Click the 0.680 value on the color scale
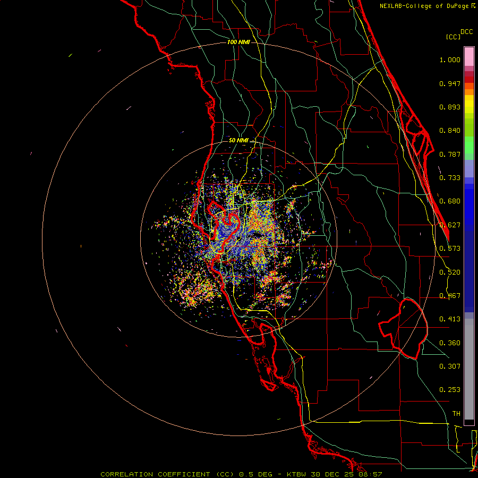Viewport: 478px width, 478px height. click(x=450, y=201)
